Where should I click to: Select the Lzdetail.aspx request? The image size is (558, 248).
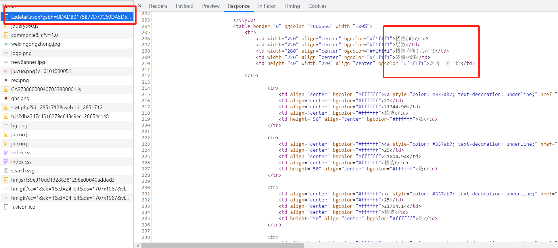71,17
